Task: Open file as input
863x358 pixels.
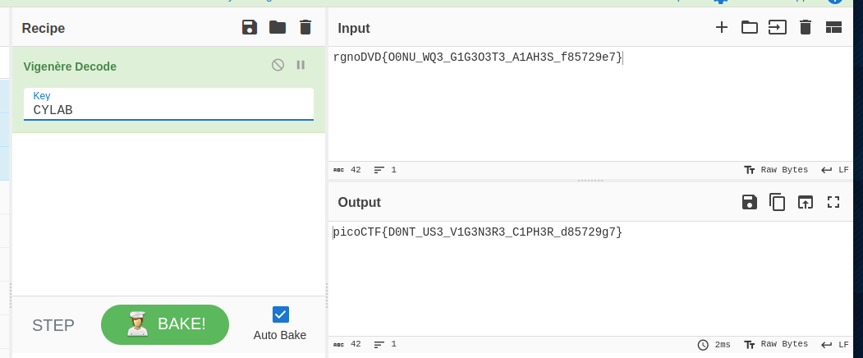Action: pyautogui.click(x=777, y=28)
